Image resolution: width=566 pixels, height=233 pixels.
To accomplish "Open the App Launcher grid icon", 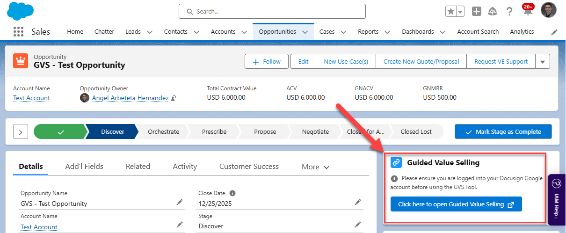I will coord(18,32).
